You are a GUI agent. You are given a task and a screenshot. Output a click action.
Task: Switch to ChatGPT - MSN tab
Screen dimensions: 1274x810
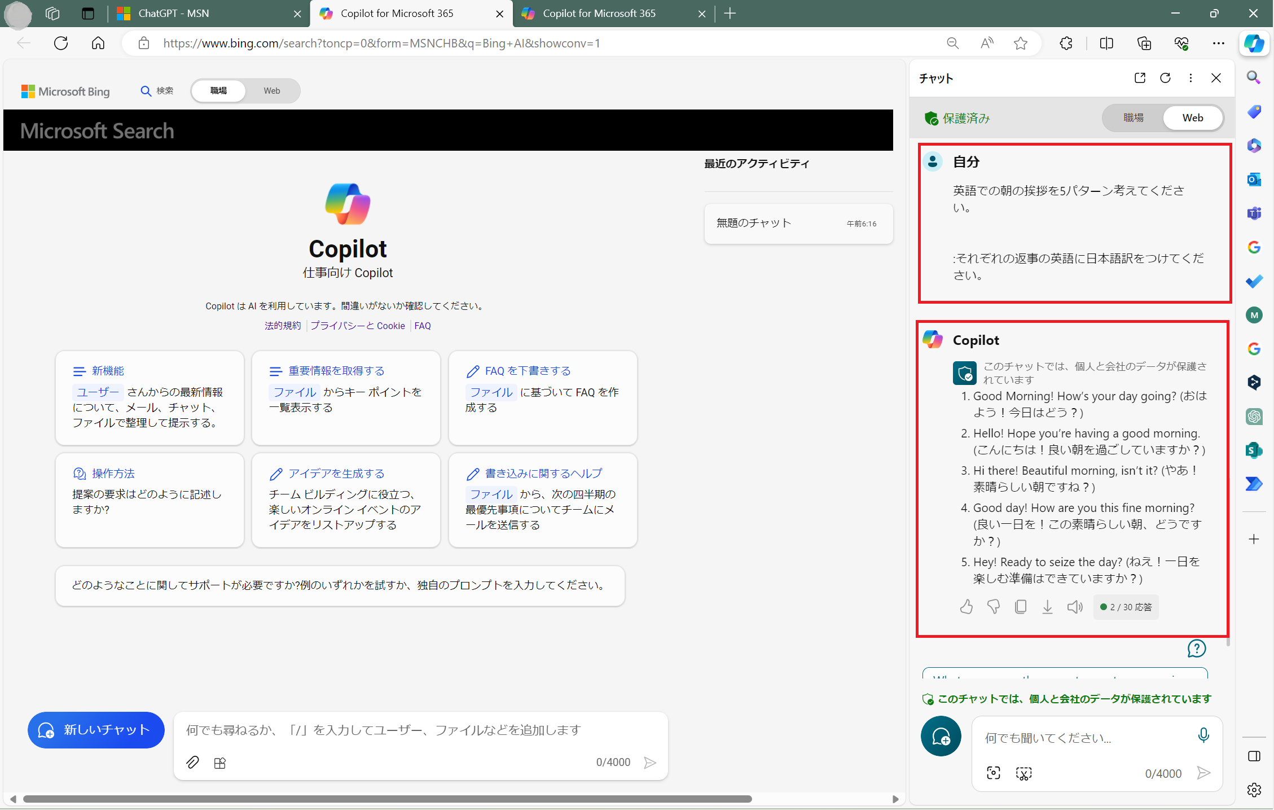click(209, 14)
